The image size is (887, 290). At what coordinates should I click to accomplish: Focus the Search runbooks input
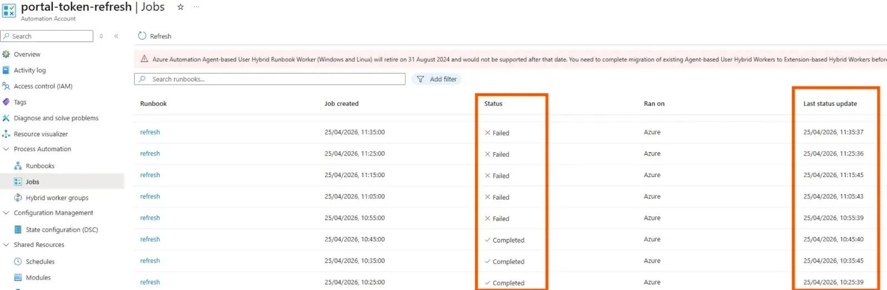point(269,79)
